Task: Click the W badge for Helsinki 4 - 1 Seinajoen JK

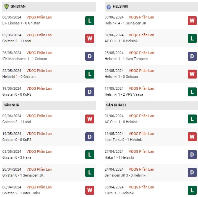Action: click(x=192, y=20)
